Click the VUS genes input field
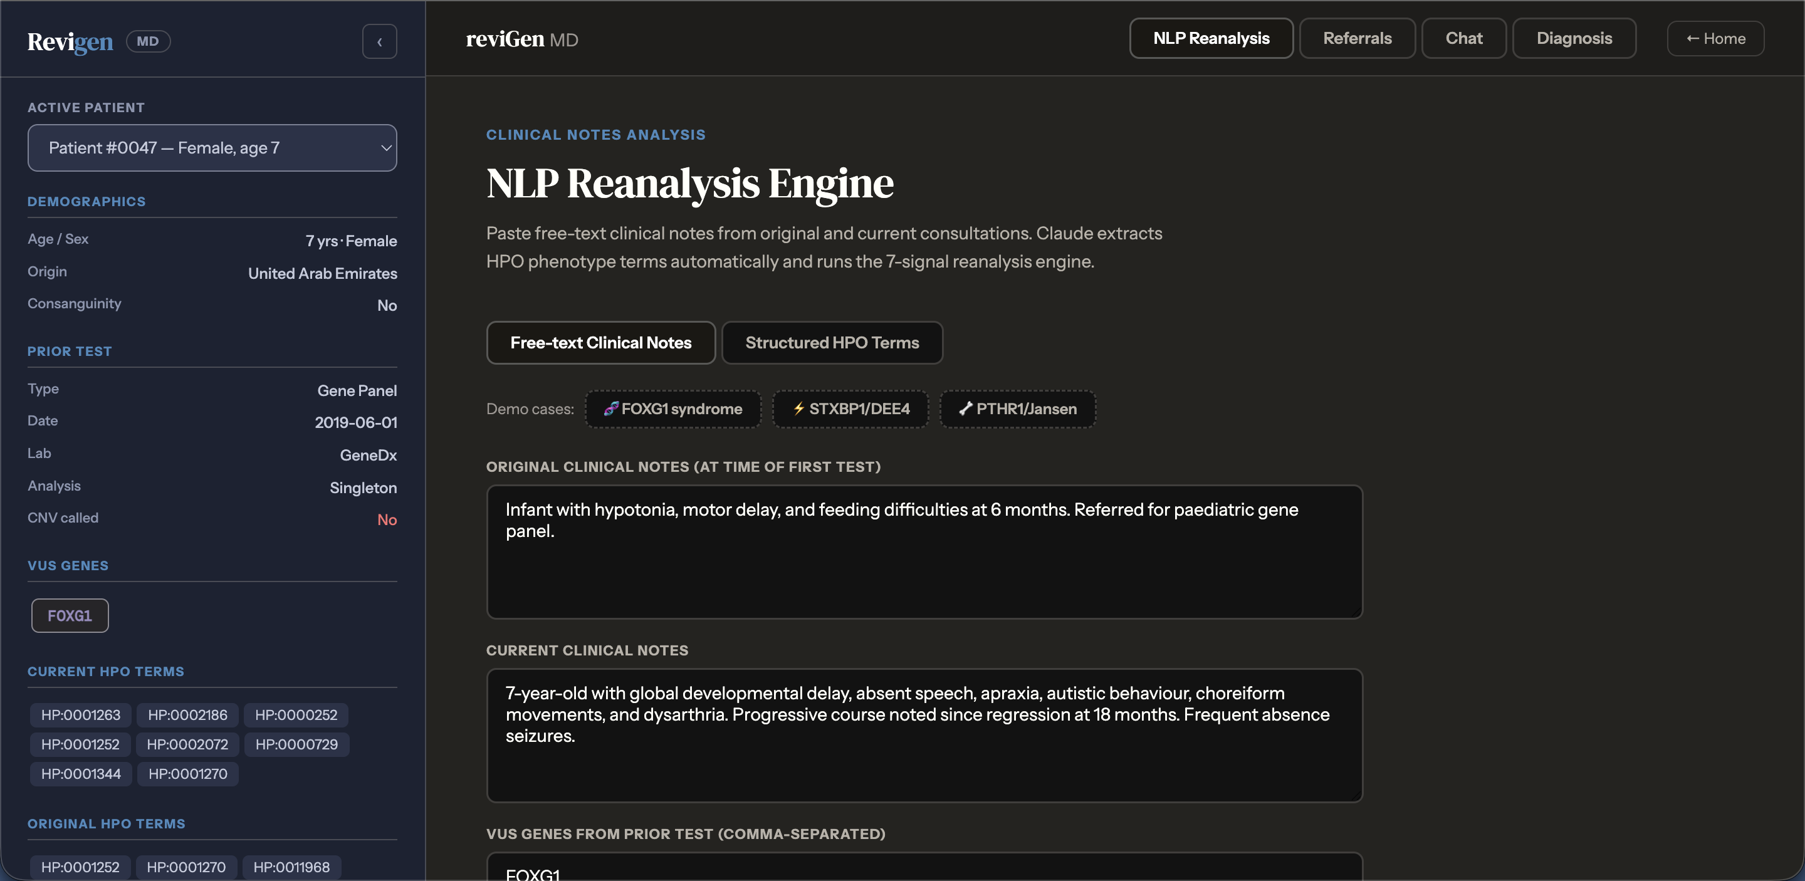The image size is (1805, 881). click(x=924, y=870)
